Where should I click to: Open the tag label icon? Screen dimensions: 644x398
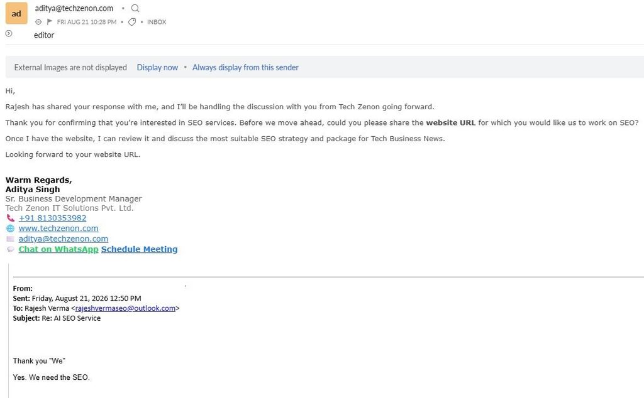[132, 22]
